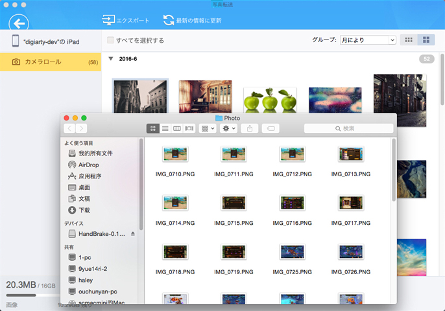Open 应用程序 in Finder sidebar

pos(85,176)
